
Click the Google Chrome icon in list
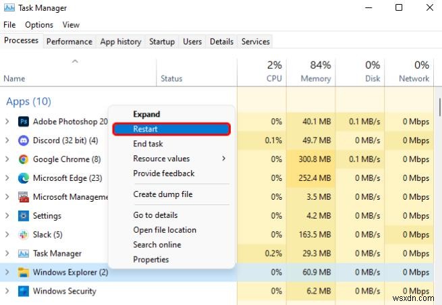(x=24, y=159)
